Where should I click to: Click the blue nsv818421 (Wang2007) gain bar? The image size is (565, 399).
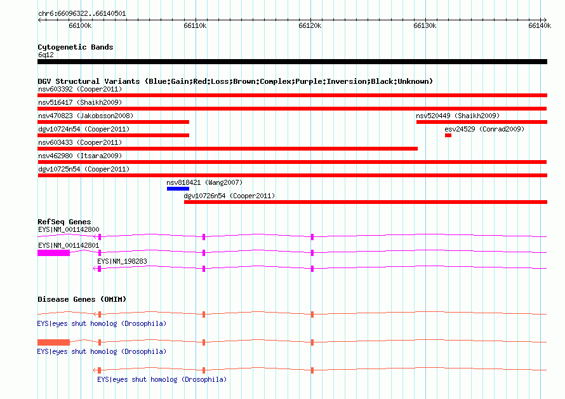pyautogui.click(x=178, y=189)
